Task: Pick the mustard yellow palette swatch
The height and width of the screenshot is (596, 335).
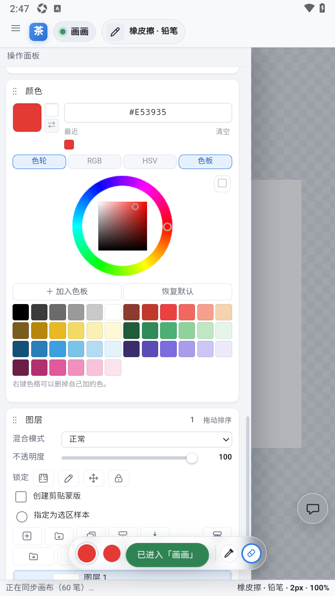Action: [58, 331]
